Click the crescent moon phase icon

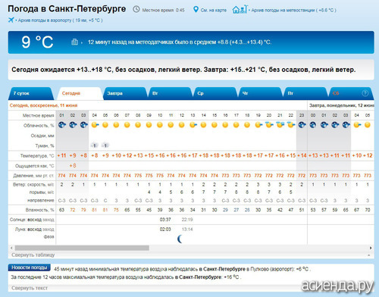[180, 239]
